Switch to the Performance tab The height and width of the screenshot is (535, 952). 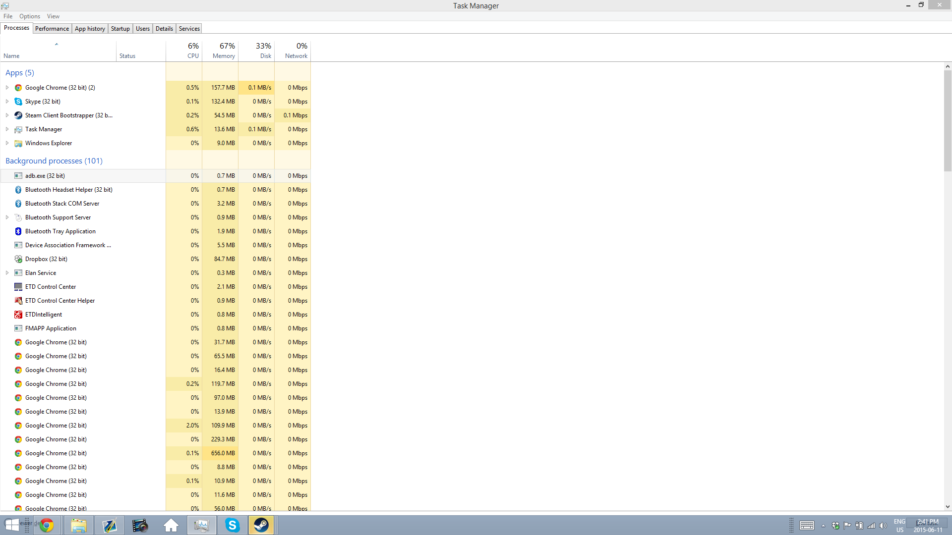(52, 29)
